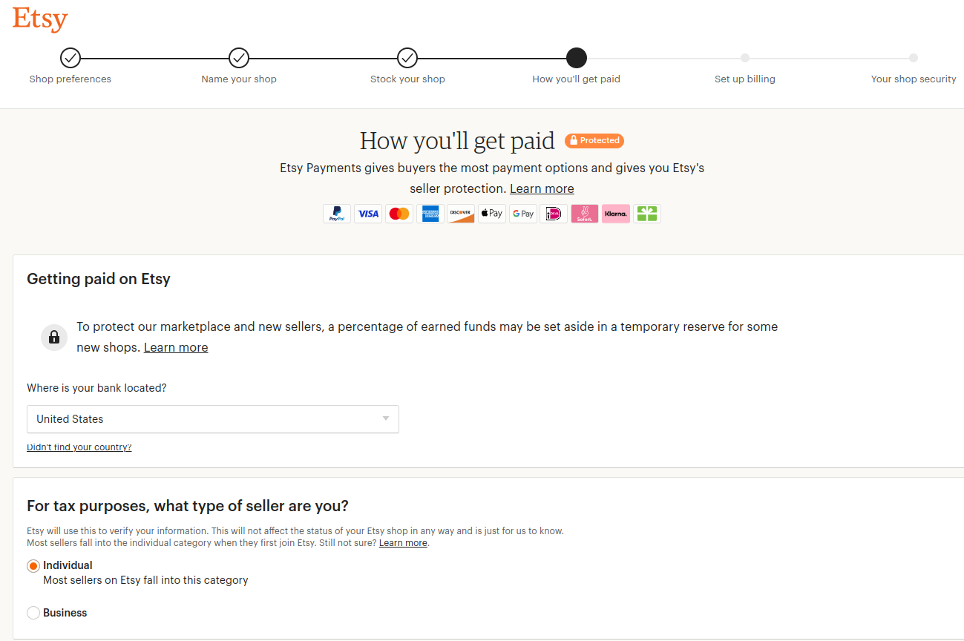Viewport: 964px width, 641px height.
Task: Click the Mastercard icon
Action: point(399,214)
